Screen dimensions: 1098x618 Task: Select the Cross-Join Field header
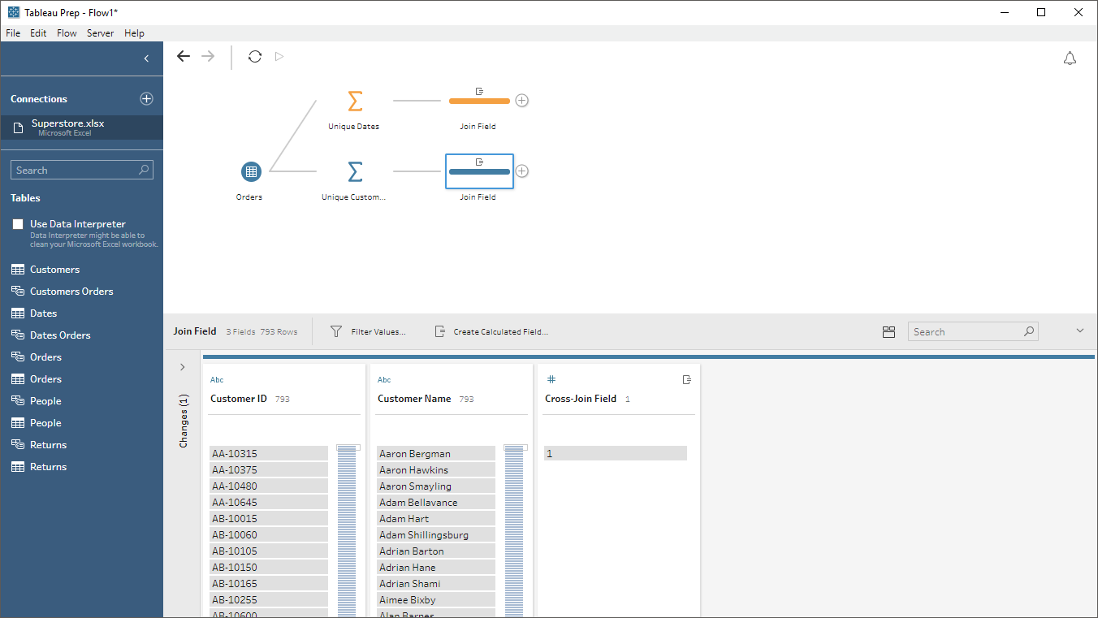point(581,399)
